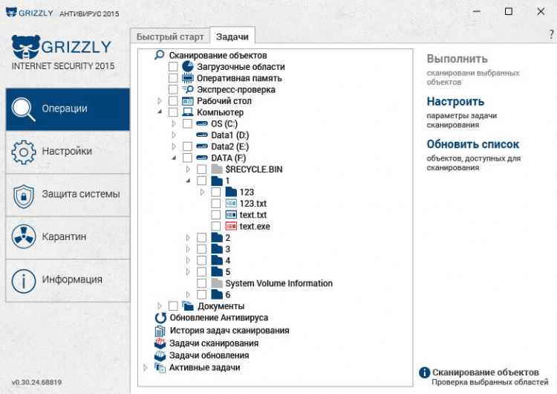The width and height of the screenshot is (557, 394).
Task: Select Обновление Антивируса tree item
Action: (219, 317)
